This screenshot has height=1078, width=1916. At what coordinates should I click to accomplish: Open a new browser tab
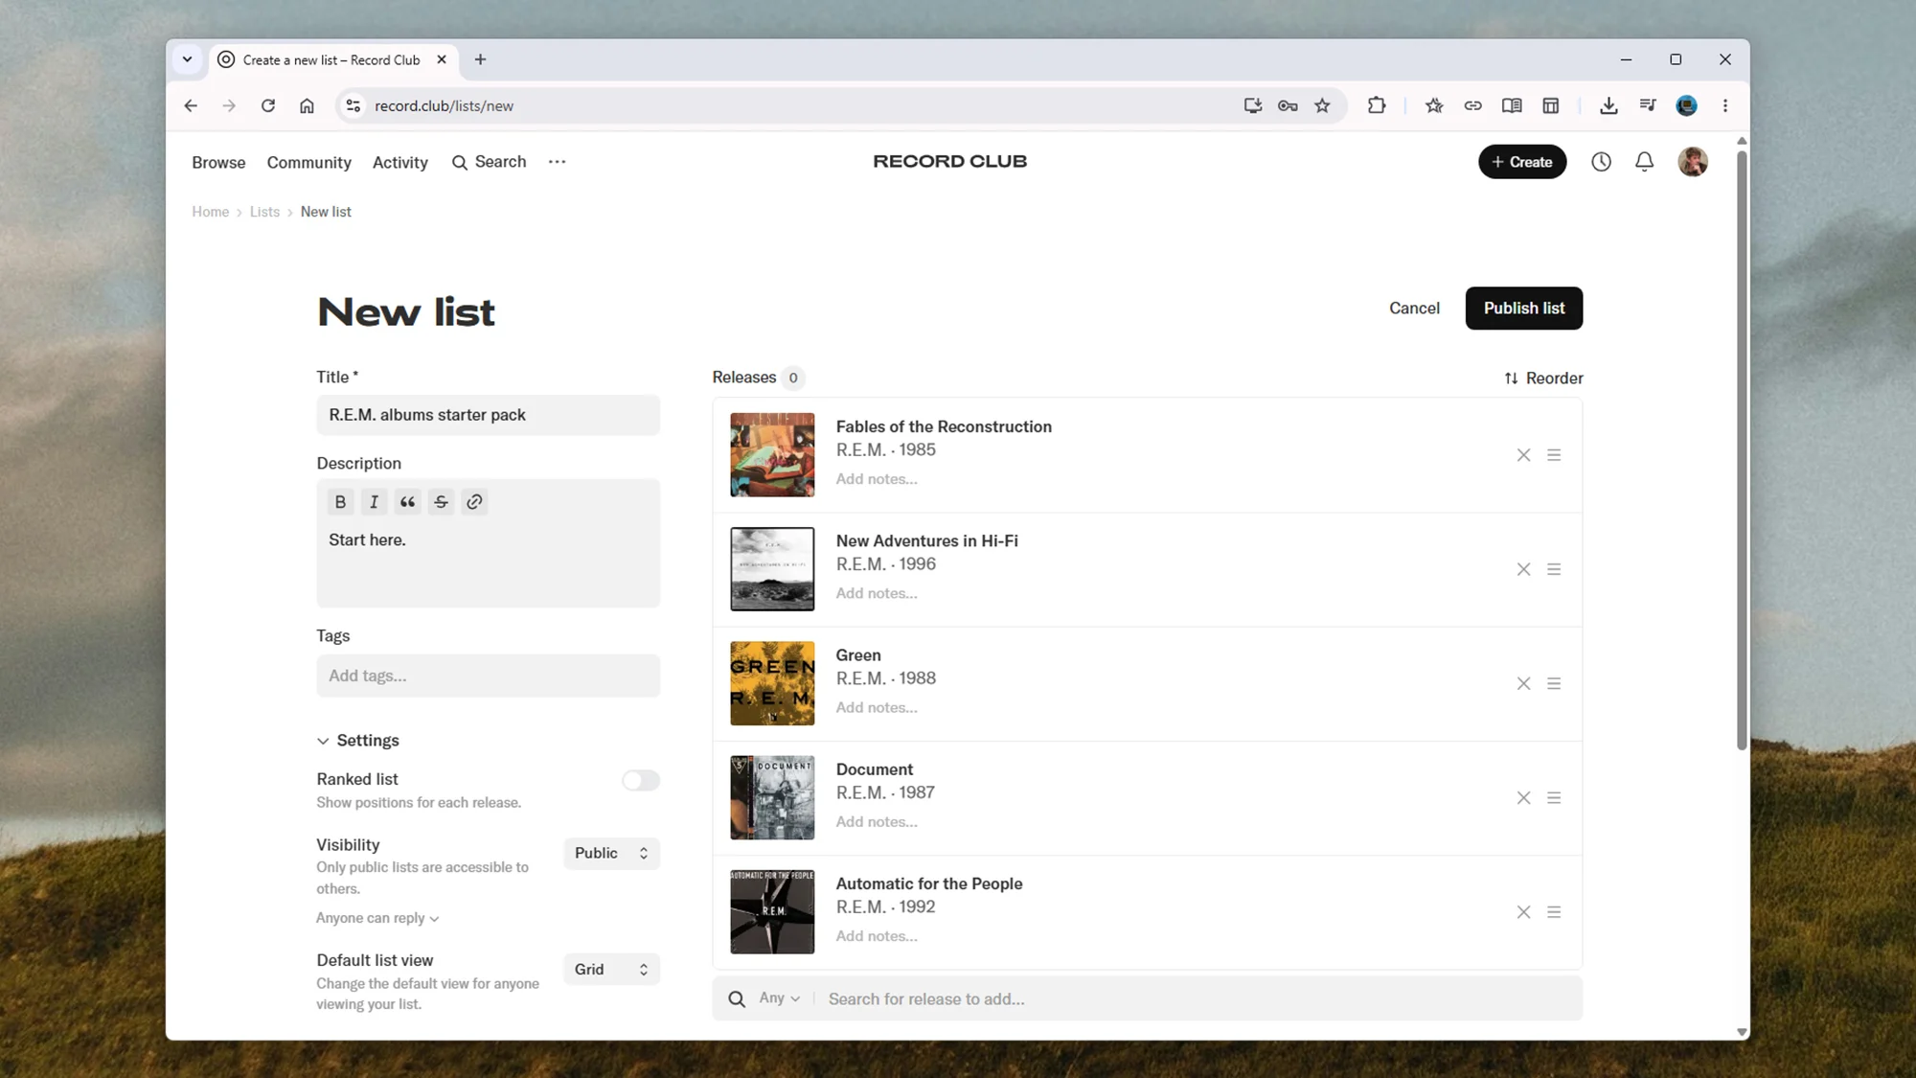point(480,59)
